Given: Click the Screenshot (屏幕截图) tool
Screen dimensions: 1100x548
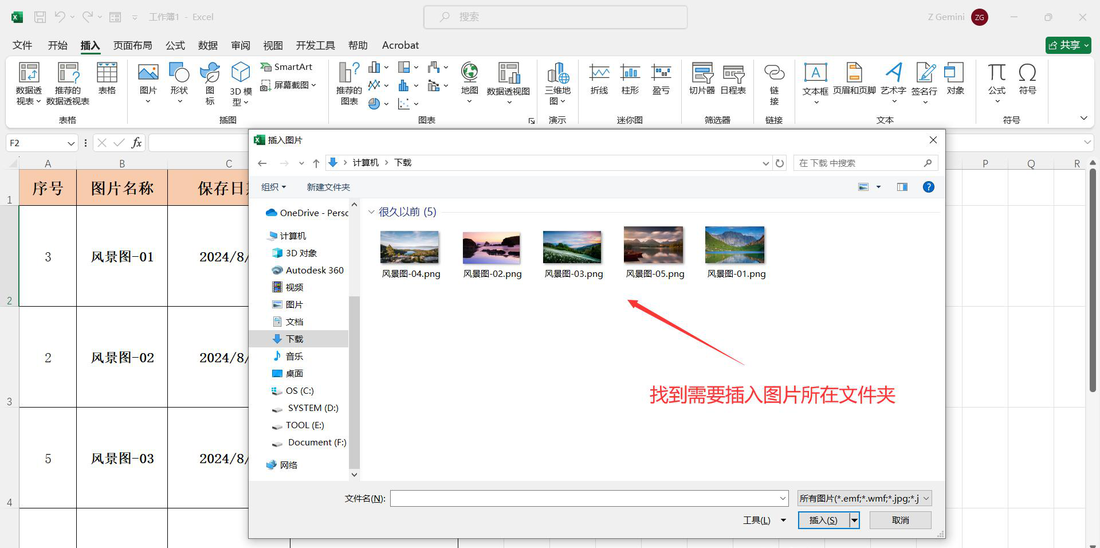Looking at the screenshot, I should tap(288, 85).
